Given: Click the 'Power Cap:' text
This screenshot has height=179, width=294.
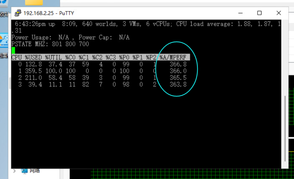Looking at the screenshot, I should point(95,38).
